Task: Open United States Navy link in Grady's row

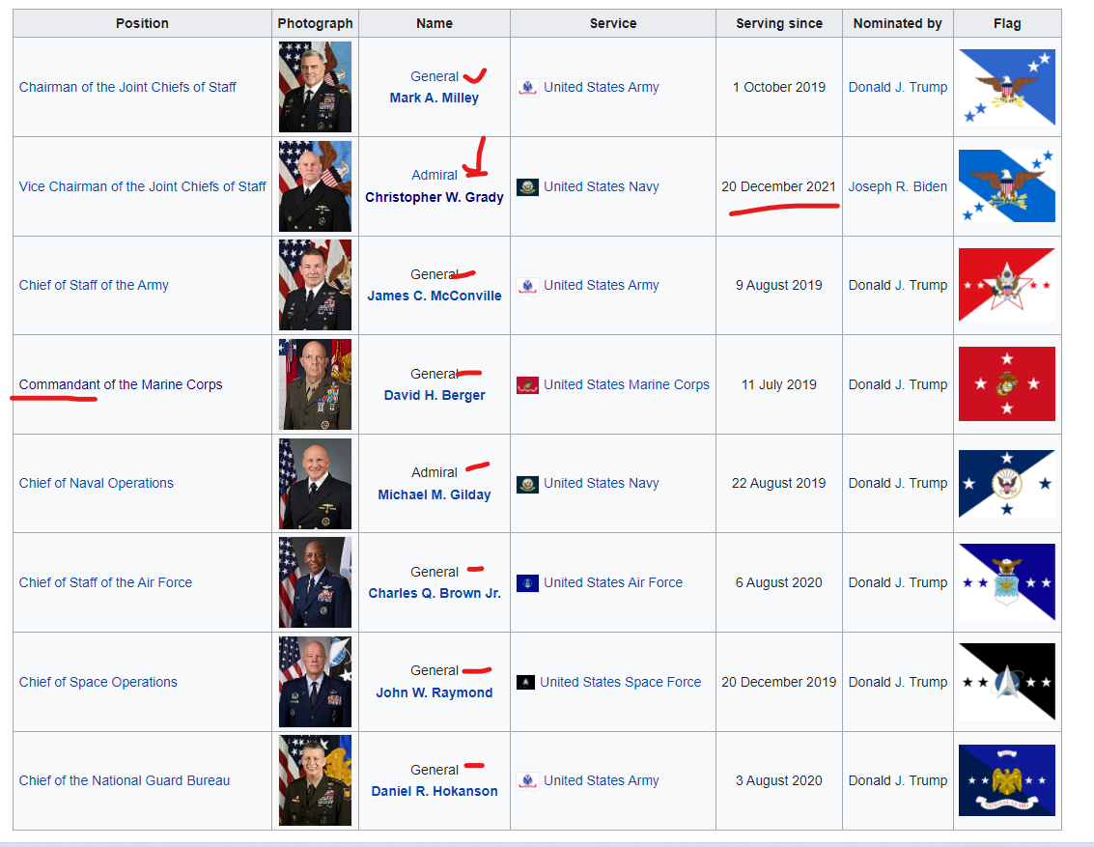Action: 602,187
